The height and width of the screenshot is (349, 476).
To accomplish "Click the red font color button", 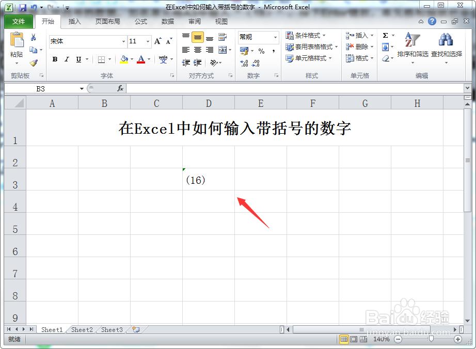I will tap(141, 59).
